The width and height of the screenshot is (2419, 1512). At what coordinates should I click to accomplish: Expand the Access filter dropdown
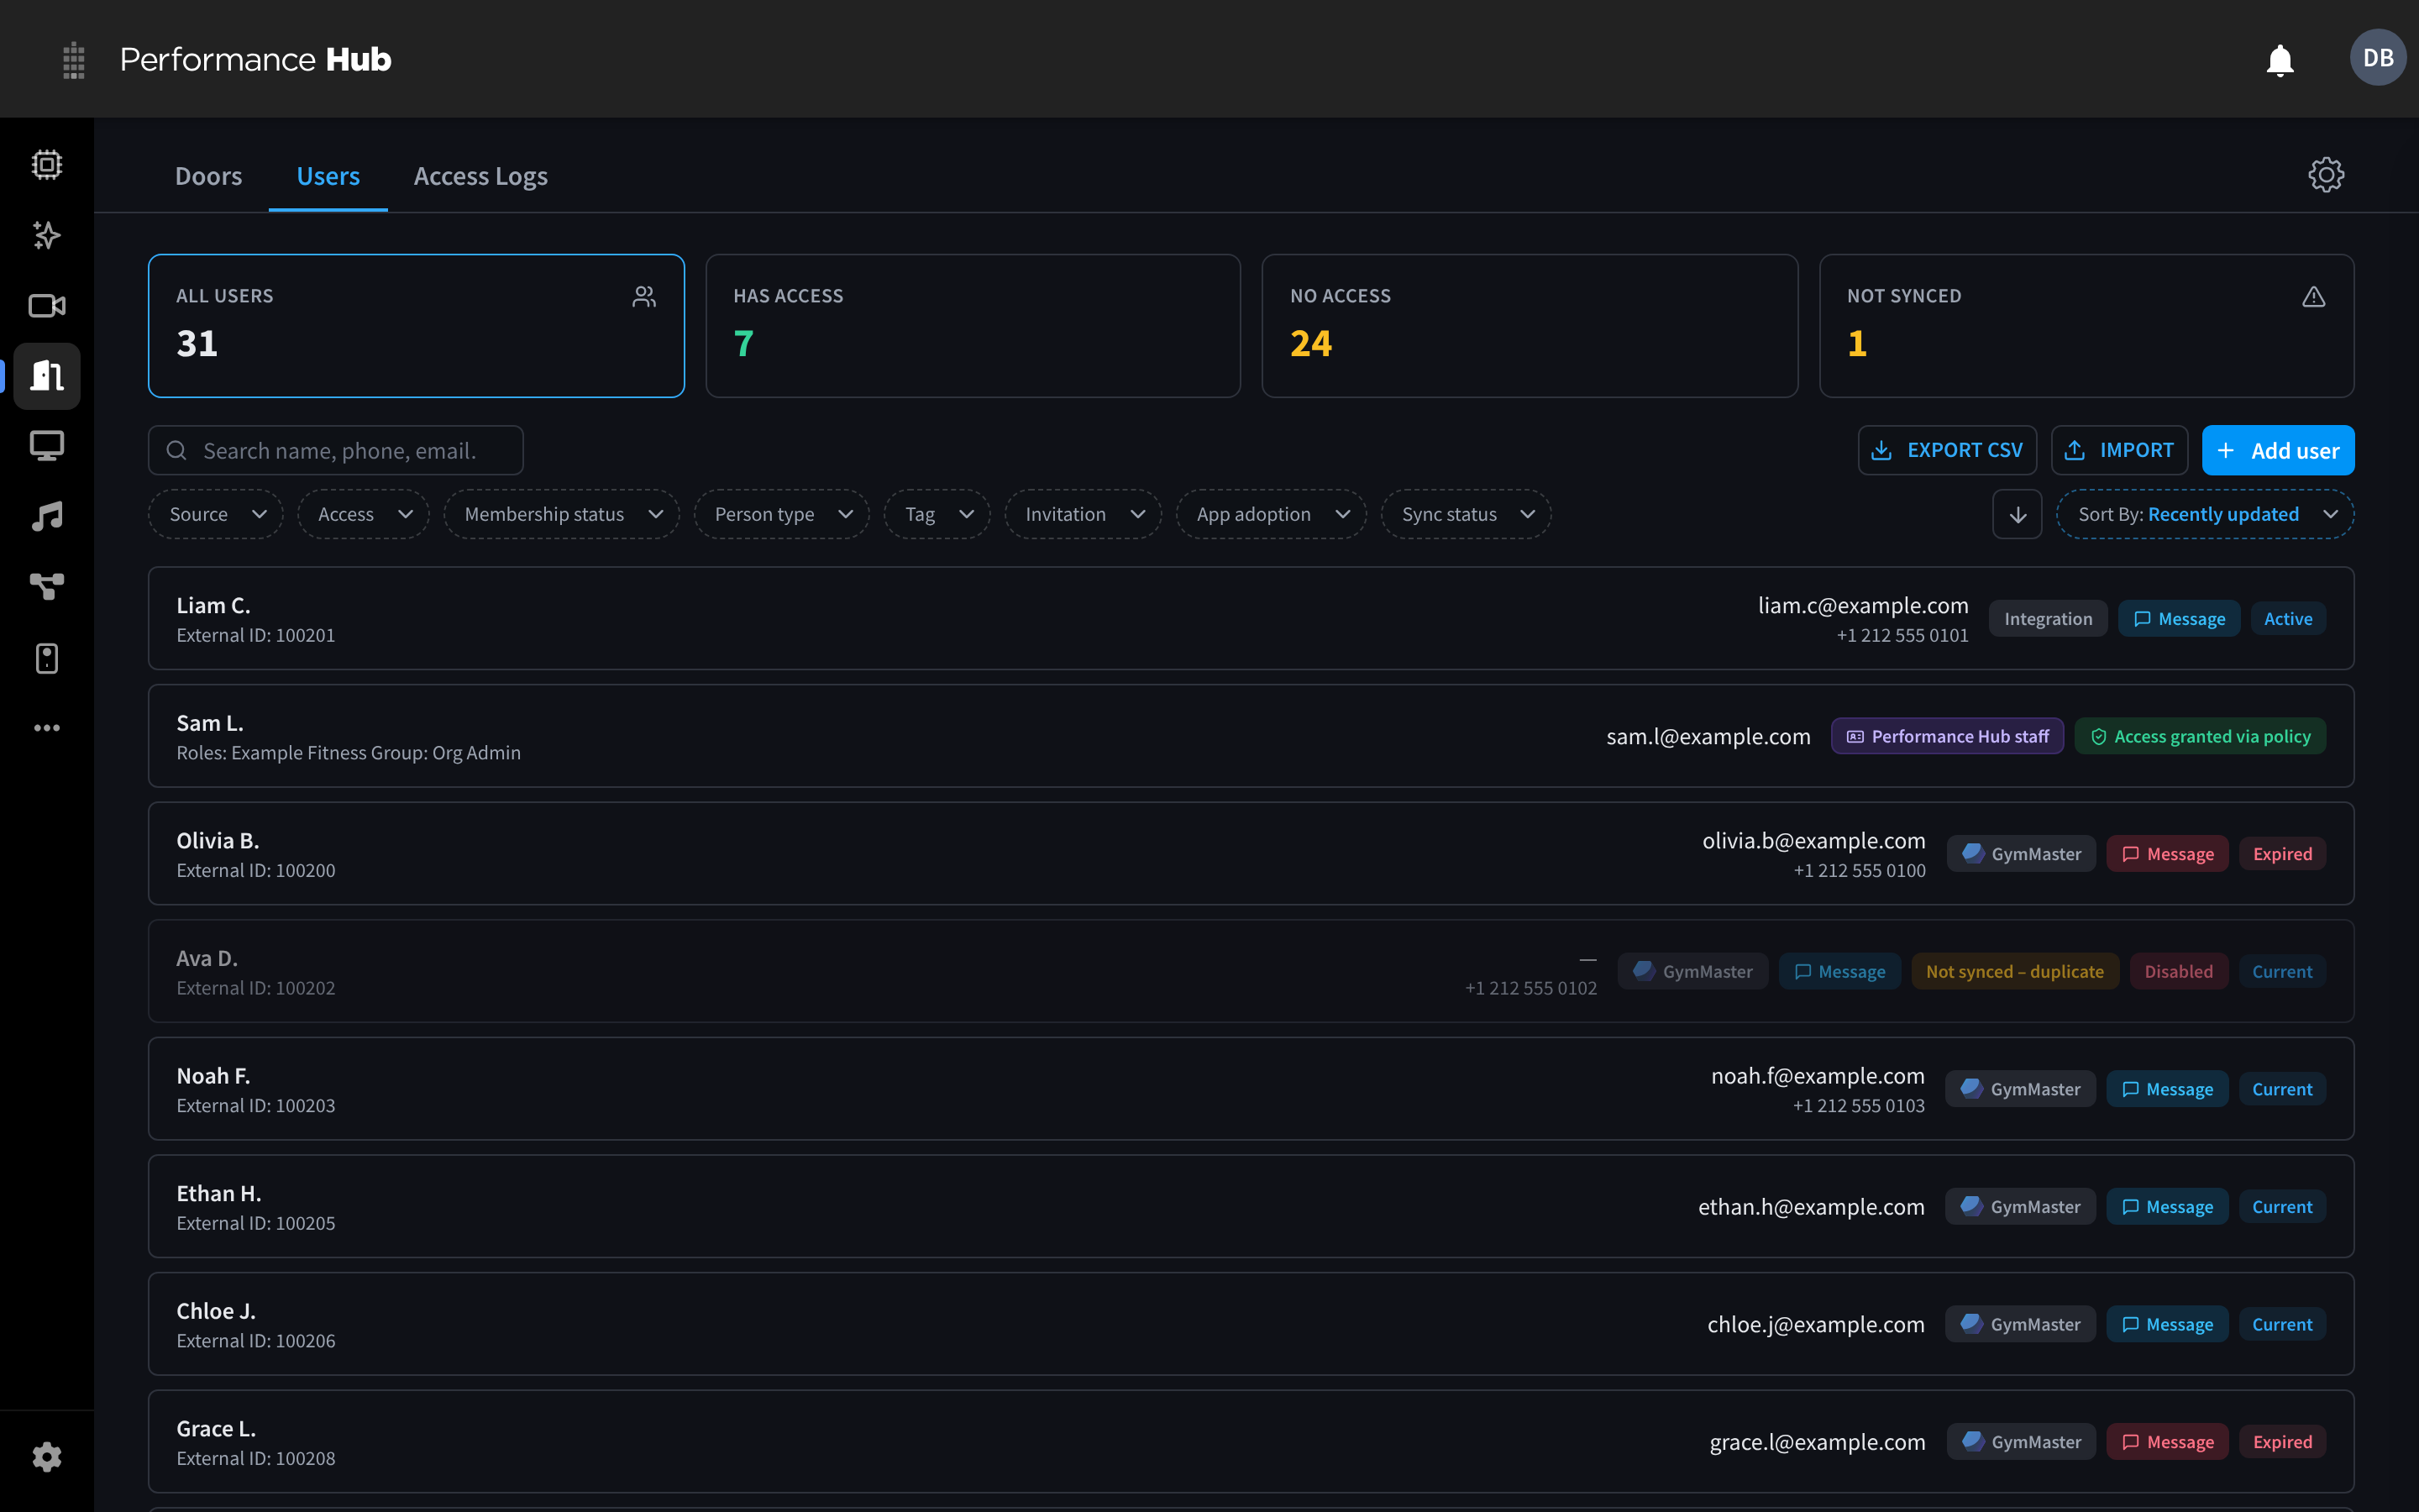click(364, 514)
